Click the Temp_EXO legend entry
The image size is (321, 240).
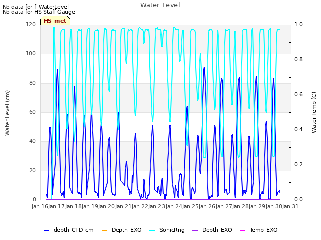click(x=259, y=230)
